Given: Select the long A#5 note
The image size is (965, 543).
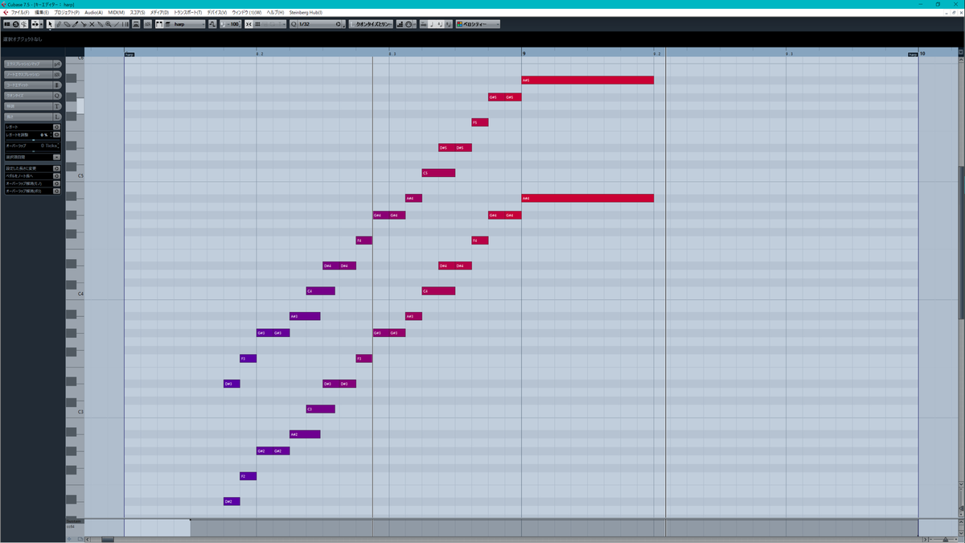Looking at the screenshot, I should tap(588, 80).
